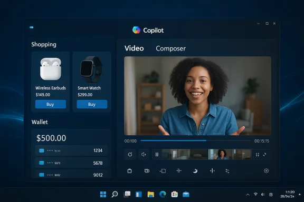Open the video settings gear

[266, 170]
